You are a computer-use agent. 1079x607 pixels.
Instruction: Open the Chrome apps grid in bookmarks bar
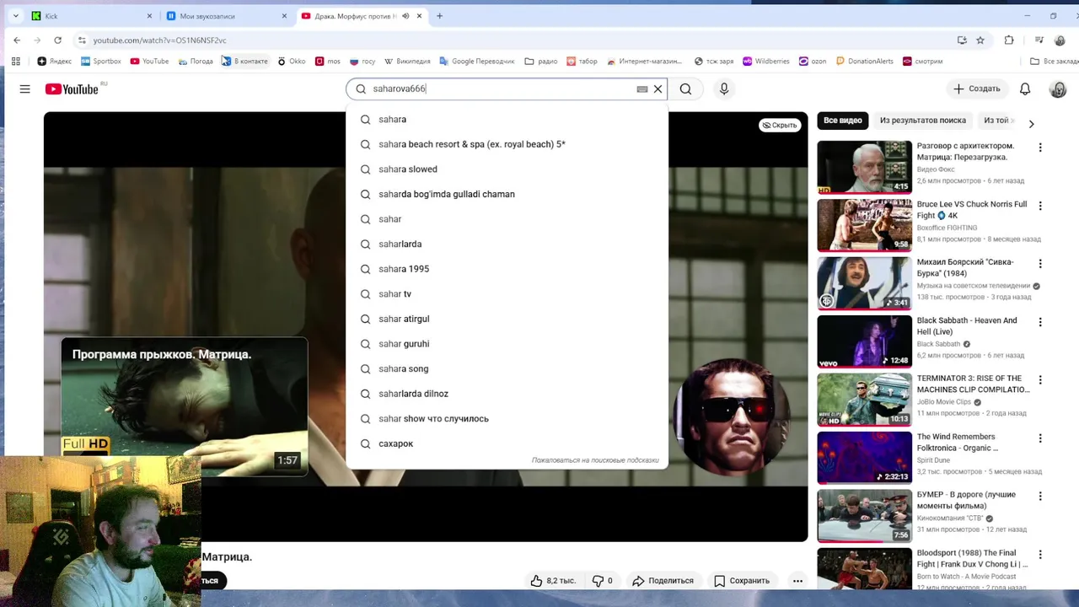click(15, 61)
